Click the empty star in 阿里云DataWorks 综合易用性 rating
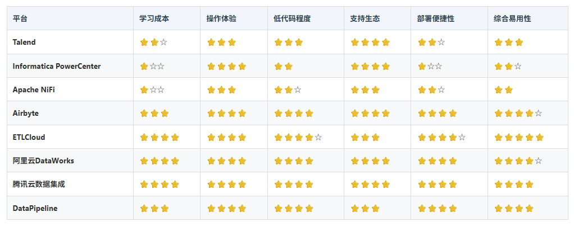The width and height of the screenshot is (574, 226). click(x=539, y=161)
